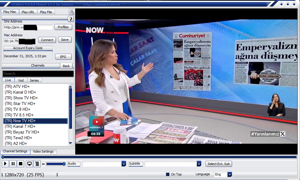This screenshot has width=300, height=180.
Task: Select channel (TR) TV 8 HD+
Action: [x=36, y=109]
